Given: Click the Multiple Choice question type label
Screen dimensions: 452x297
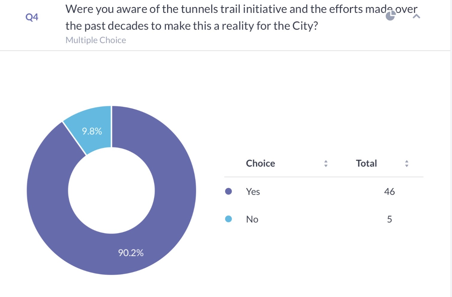Looking at the screenshot, I should (x=96, y=40).
